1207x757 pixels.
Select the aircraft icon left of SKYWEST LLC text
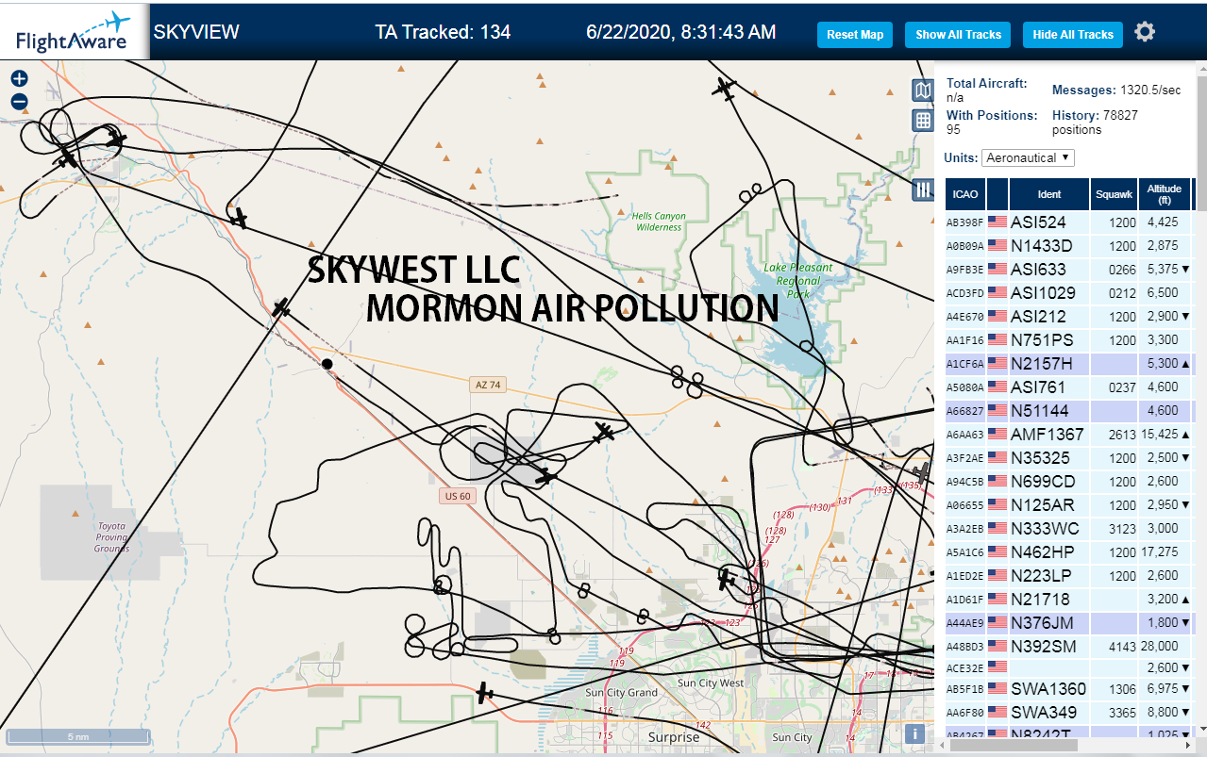pos(281,307)
